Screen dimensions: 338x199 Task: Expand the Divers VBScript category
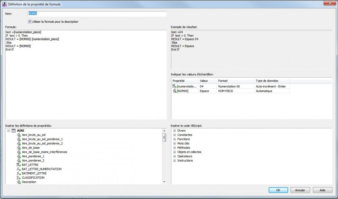pyautogui.click(x=175, y=131)
